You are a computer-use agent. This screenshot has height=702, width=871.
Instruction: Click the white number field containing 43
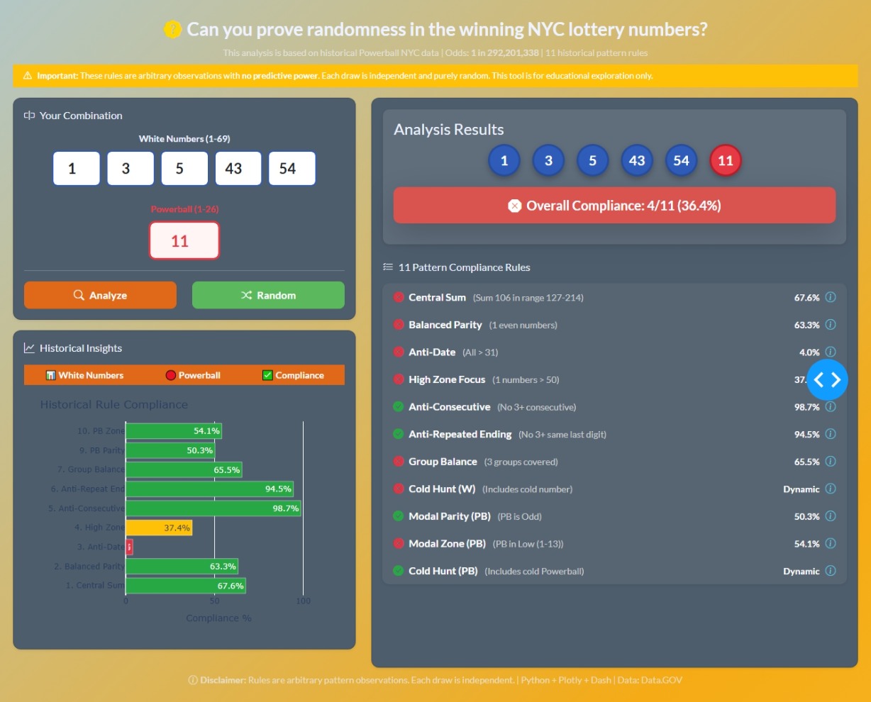[x=238, y=169]
